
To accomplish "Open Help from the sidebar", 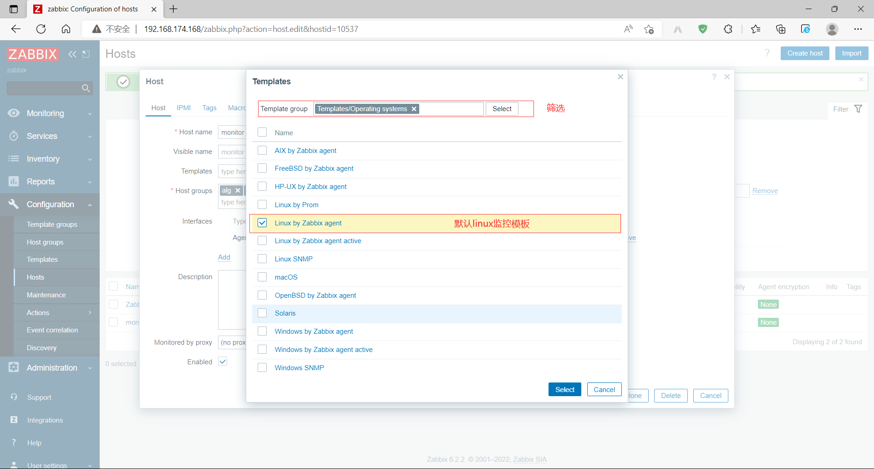I will (x=34, y=443).
